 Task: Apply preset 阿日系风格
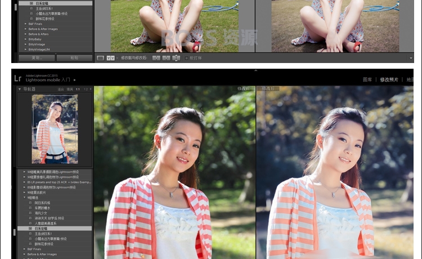pyautogui.click(x=43, y=203)
